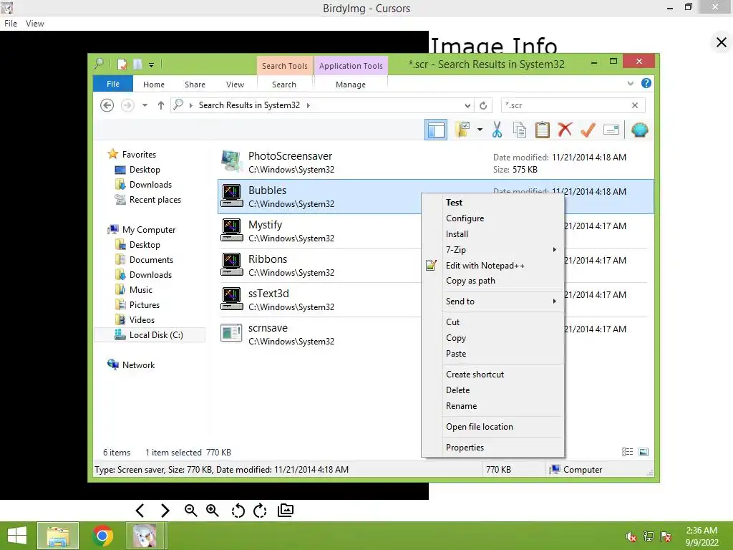Click the blue shell icon in Explorer toolbar
733x550 pixels.
639,130
